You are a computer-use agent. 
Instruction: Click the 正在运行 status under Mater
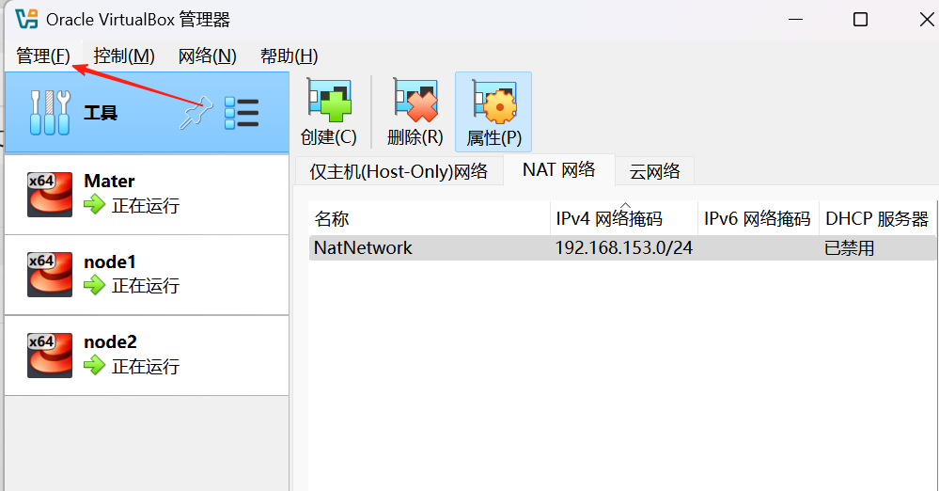(146, 206)
